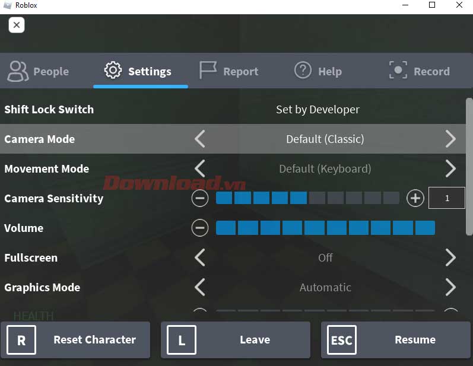Increase Camera Sensitivity with plus icon

coord(415,198)
